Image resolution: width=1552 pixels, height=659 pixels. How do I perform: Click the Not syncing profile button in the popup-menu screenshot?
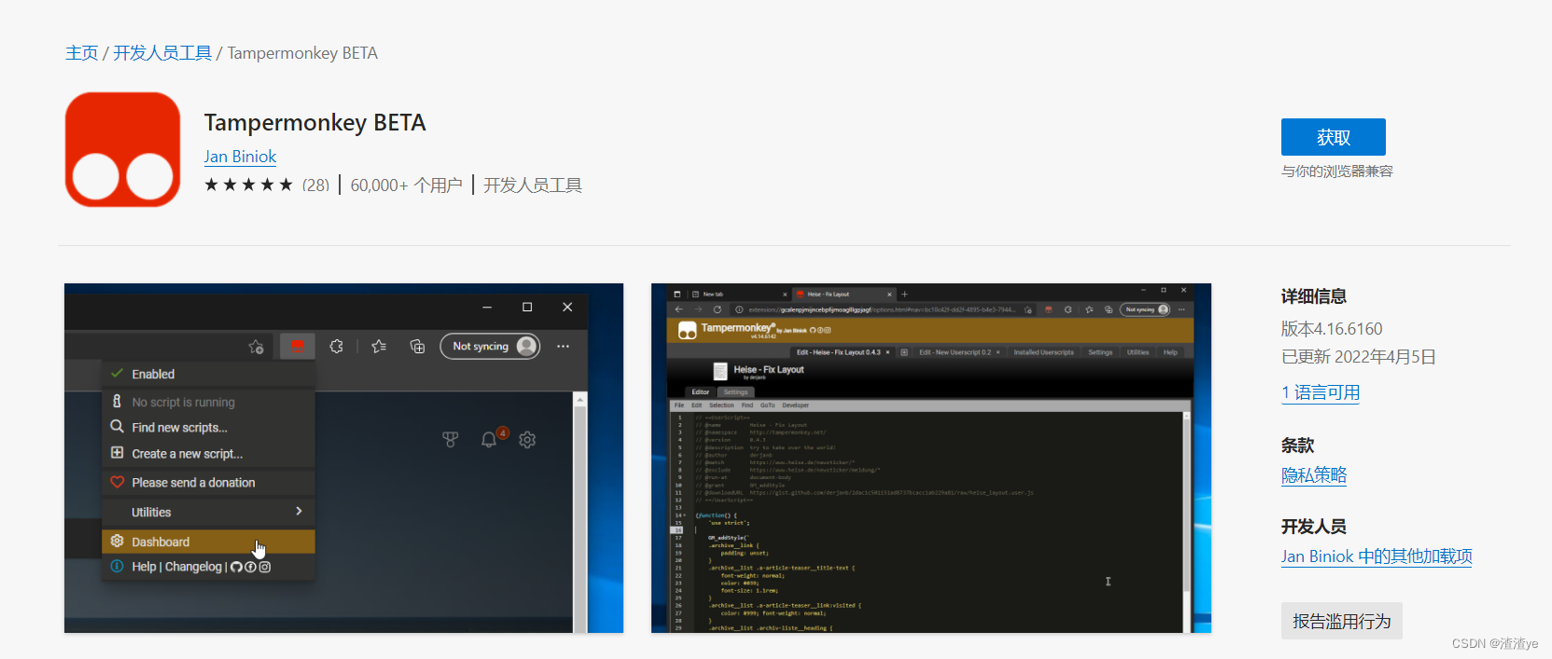pyautogui.click(x=490, y=346)
